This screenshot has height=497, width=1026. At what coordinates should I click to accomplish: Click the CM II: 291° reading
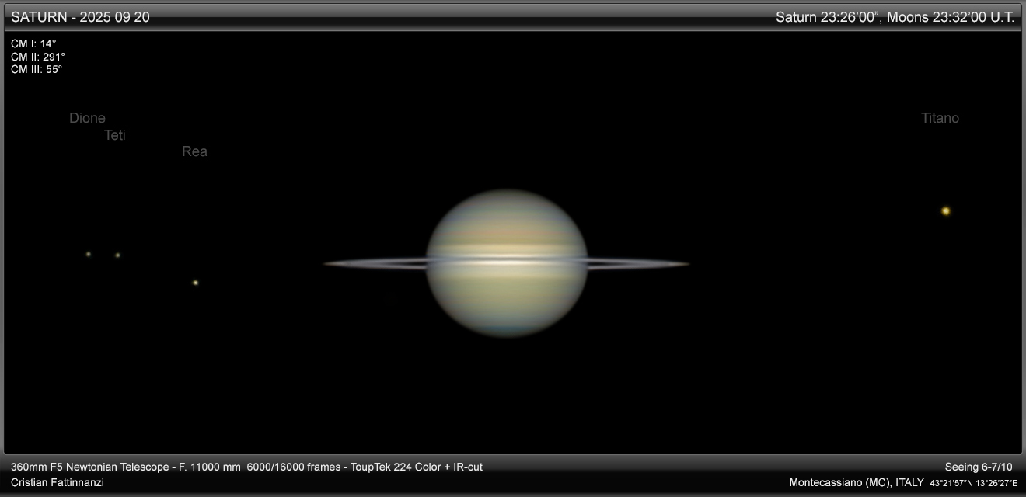38,57
